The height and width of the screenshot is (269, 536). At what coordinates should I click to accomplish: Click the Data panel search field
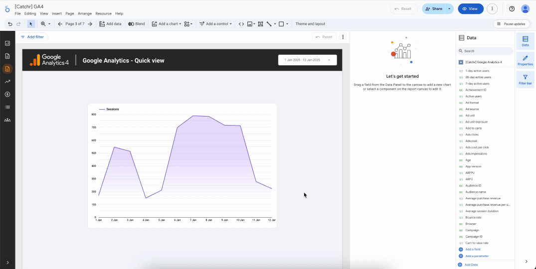click(485, 51)
